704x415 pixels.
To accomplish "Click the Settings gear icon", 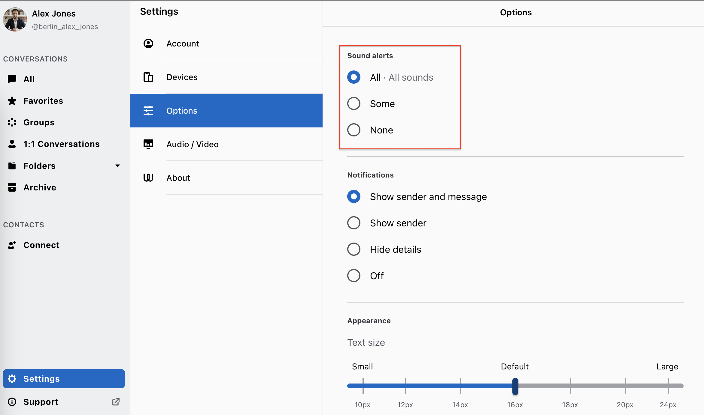I will [x=12, y=379].
